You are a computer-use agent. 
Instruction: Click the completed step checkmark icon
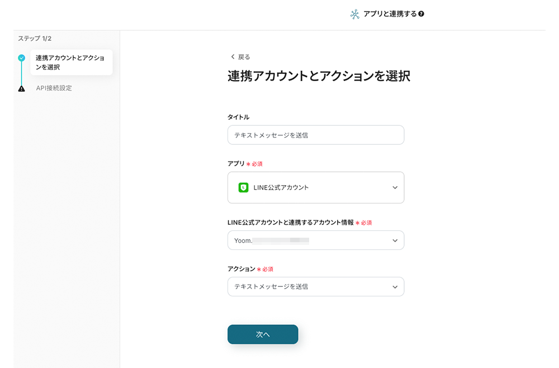[x=22, y=58]
